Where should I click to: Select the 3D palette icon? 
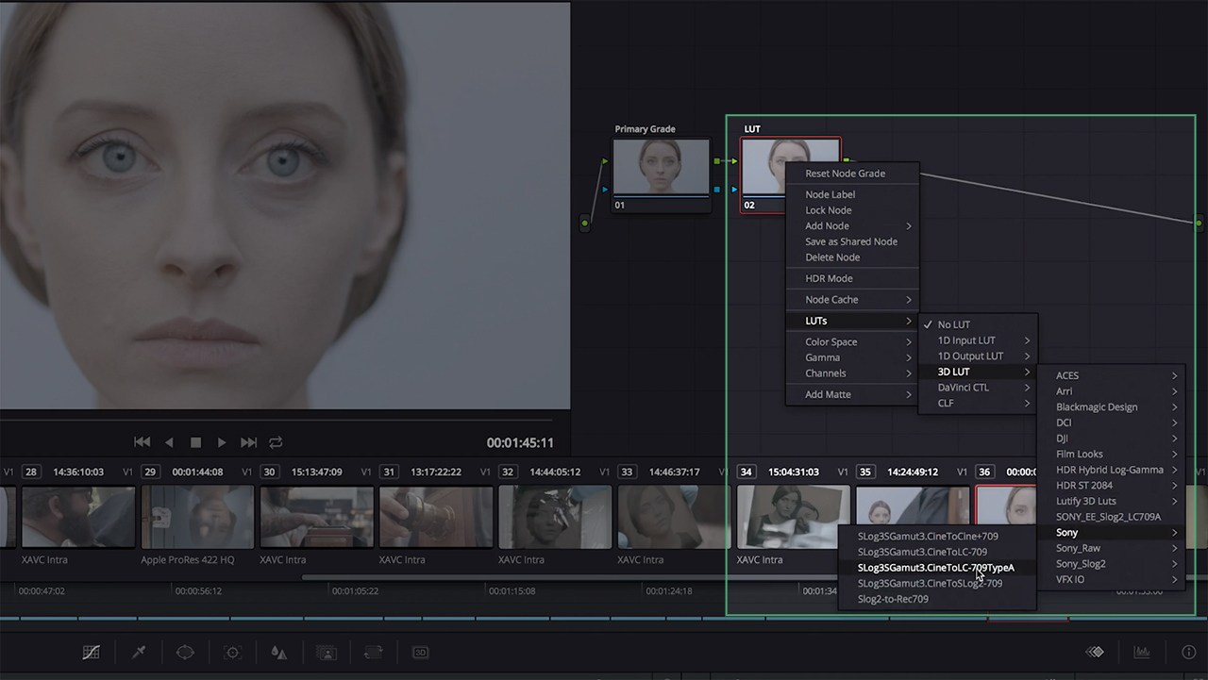point(420,652)
